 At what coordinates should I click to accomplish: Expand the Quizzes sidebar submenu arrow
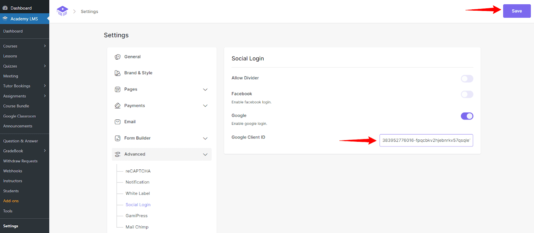45,66
